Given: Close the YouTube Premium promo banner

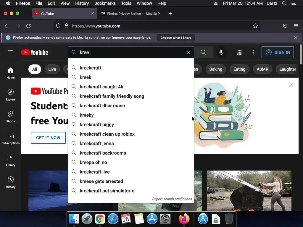Looking at the screenshot, I should coord(291,85).
